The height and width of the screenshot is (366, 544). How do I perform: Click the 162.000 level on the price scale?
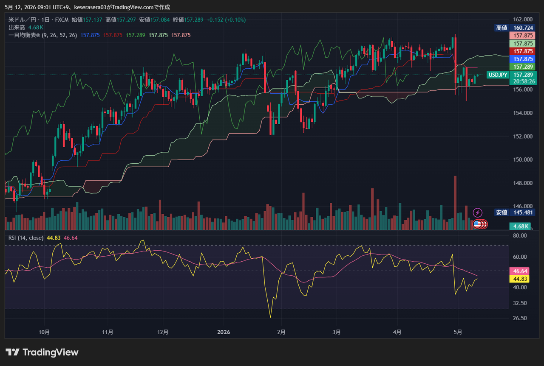[523, 20]
